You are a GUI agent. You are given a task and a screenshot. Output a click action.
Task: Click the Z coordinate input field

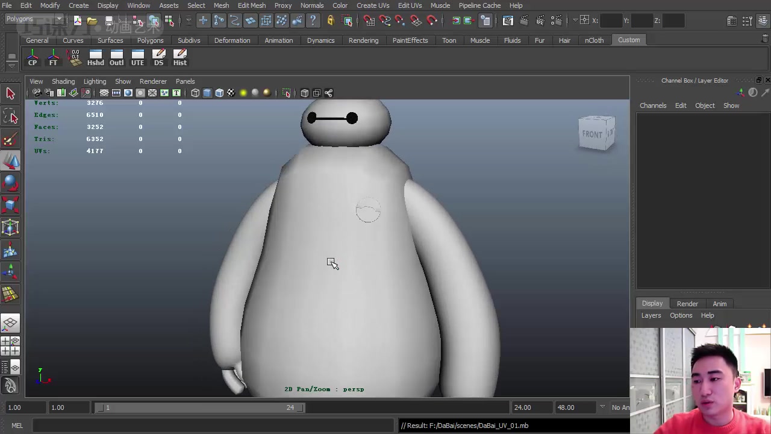[672, 21]
